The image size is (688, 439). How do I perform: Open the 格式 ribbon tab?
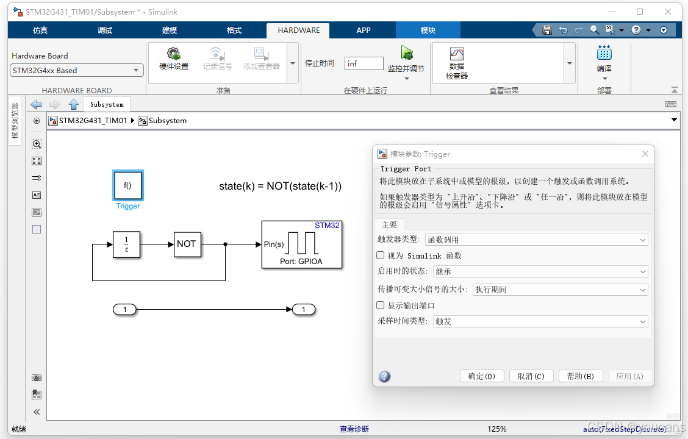click(234, 30)
